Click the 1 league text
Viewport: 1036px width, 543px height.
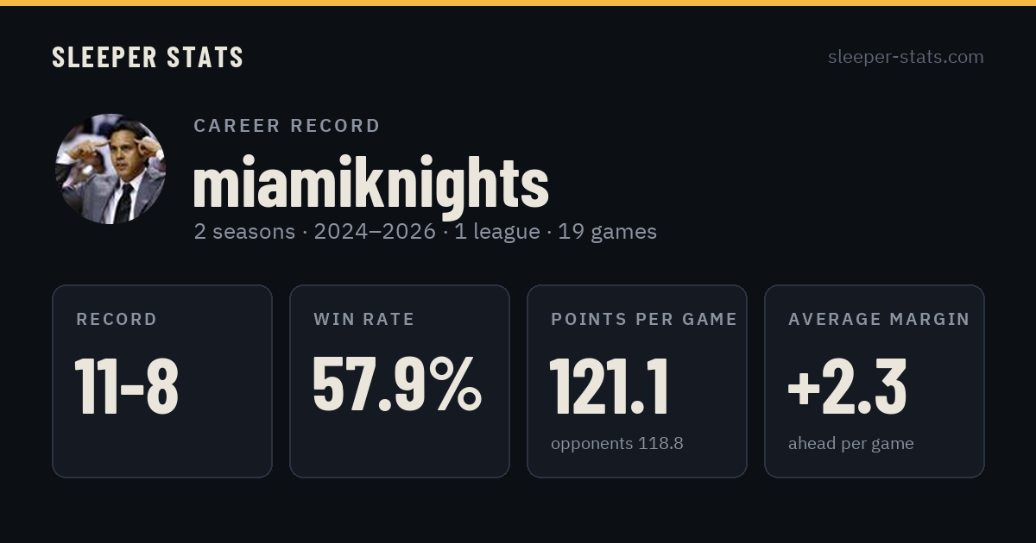click(x=496, y=232)
